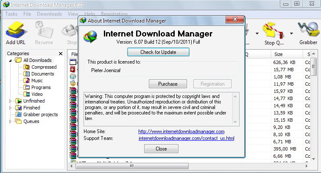Viewport: 321px width, 173px height.
Task: Click the Close button in About dialog
Action: [x=161, y=149]
